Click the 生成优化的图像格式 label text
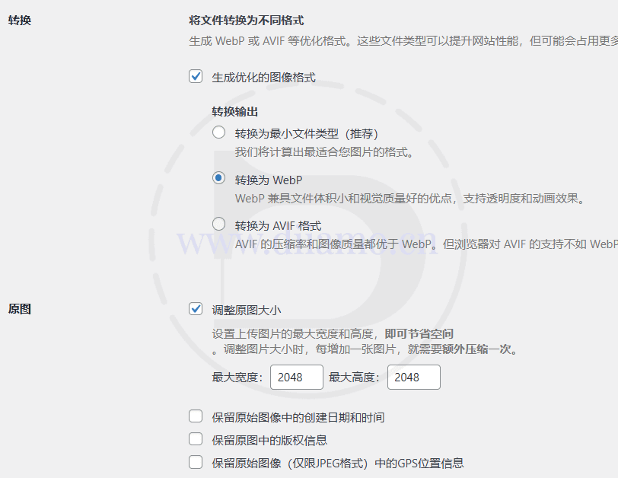618x478 pixels. 263,77
